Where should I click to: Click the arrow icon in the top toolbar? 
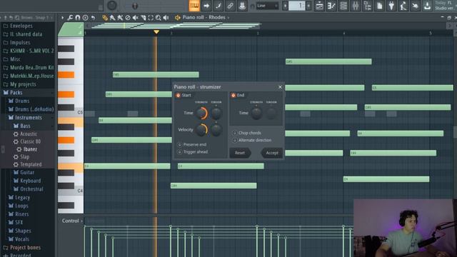(x=206, y=6)
